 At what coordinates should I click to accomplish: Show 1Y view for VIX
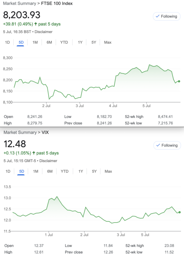click(x=81, y=171)
